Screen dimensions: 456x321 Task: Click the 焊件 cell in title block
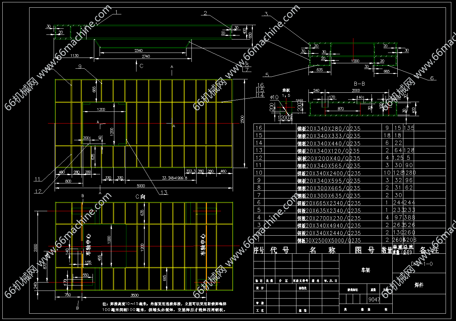419,285
